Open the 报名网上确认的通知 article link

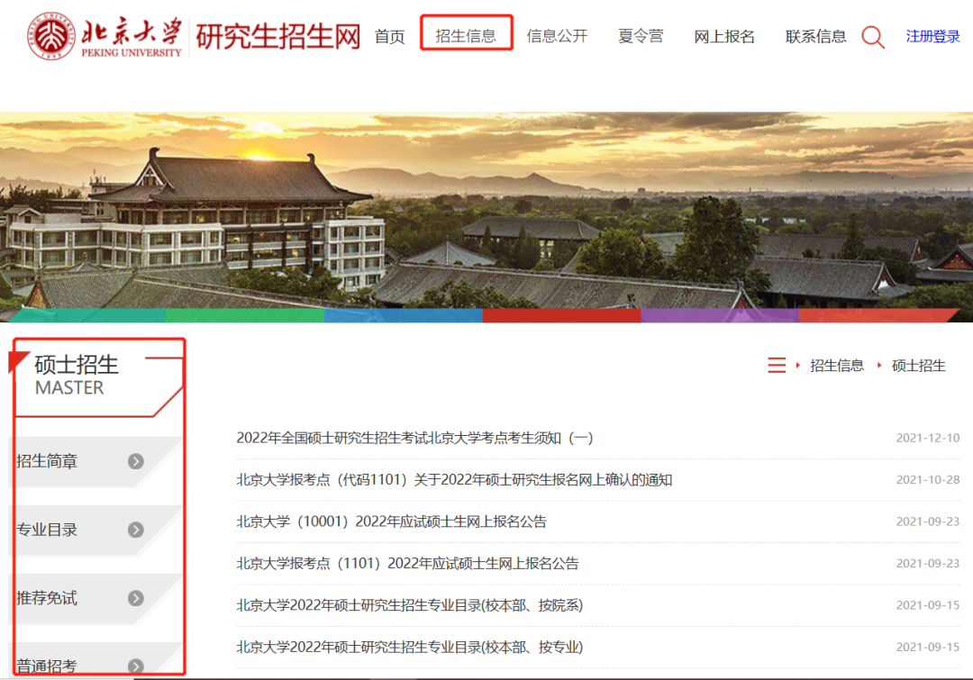tap(454, 480)
